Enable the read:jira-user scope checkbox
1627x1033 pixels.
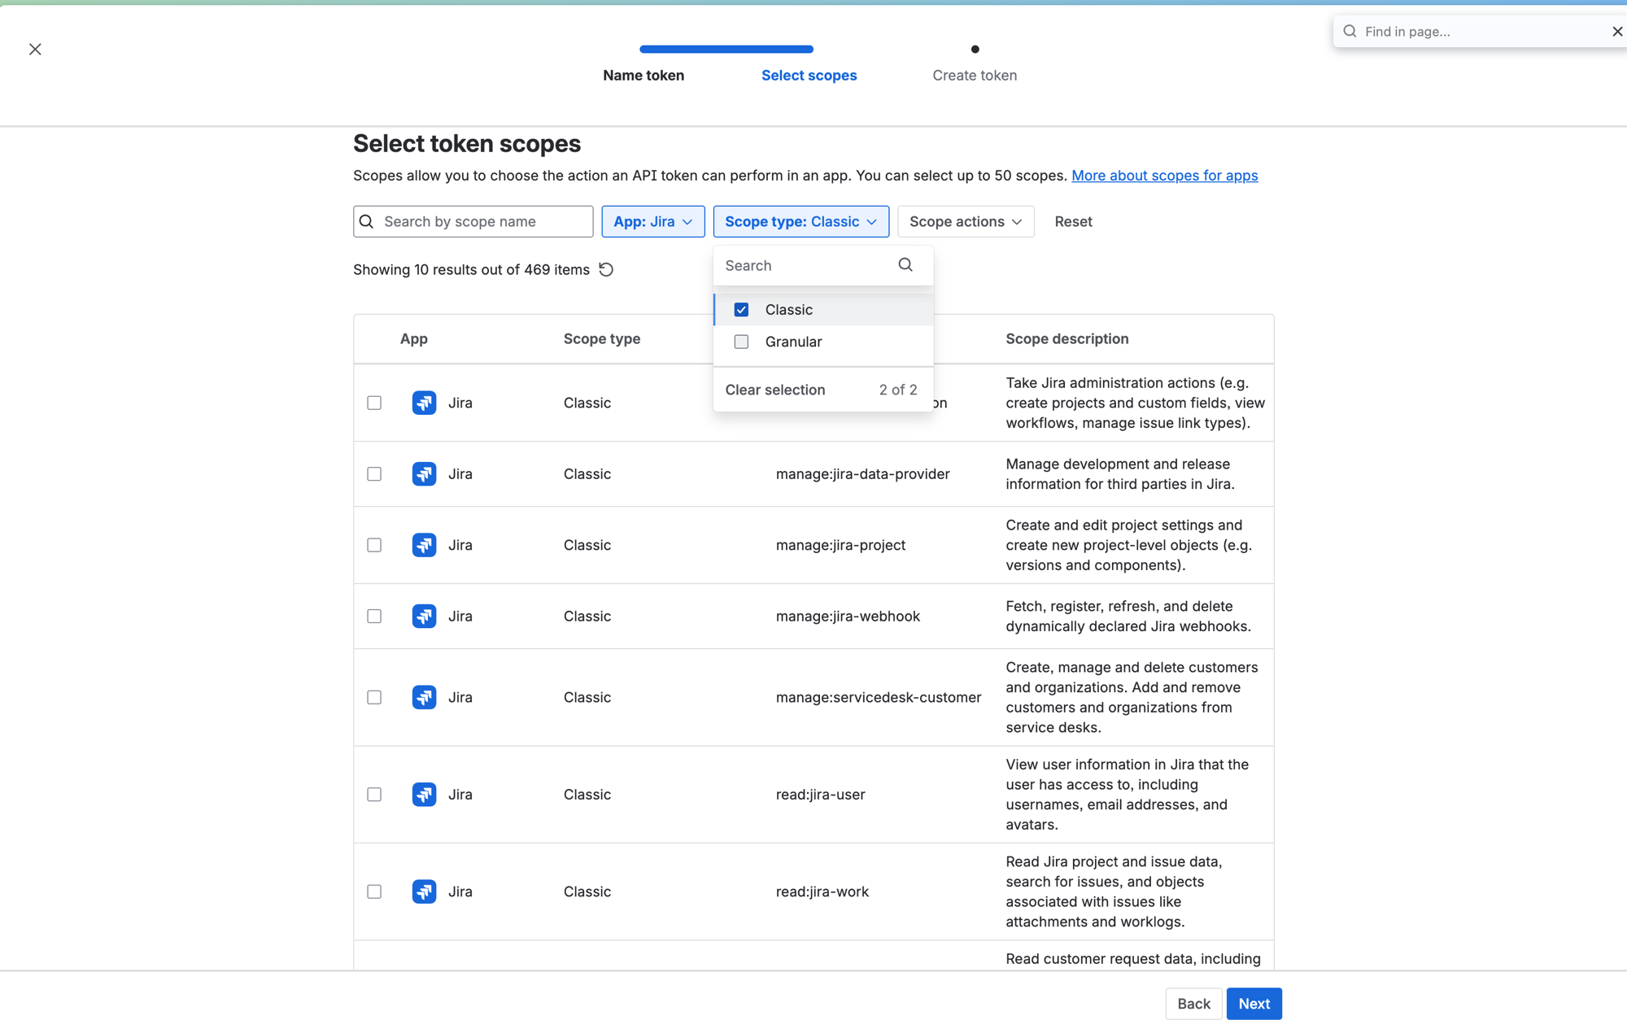tap(374, 794)
